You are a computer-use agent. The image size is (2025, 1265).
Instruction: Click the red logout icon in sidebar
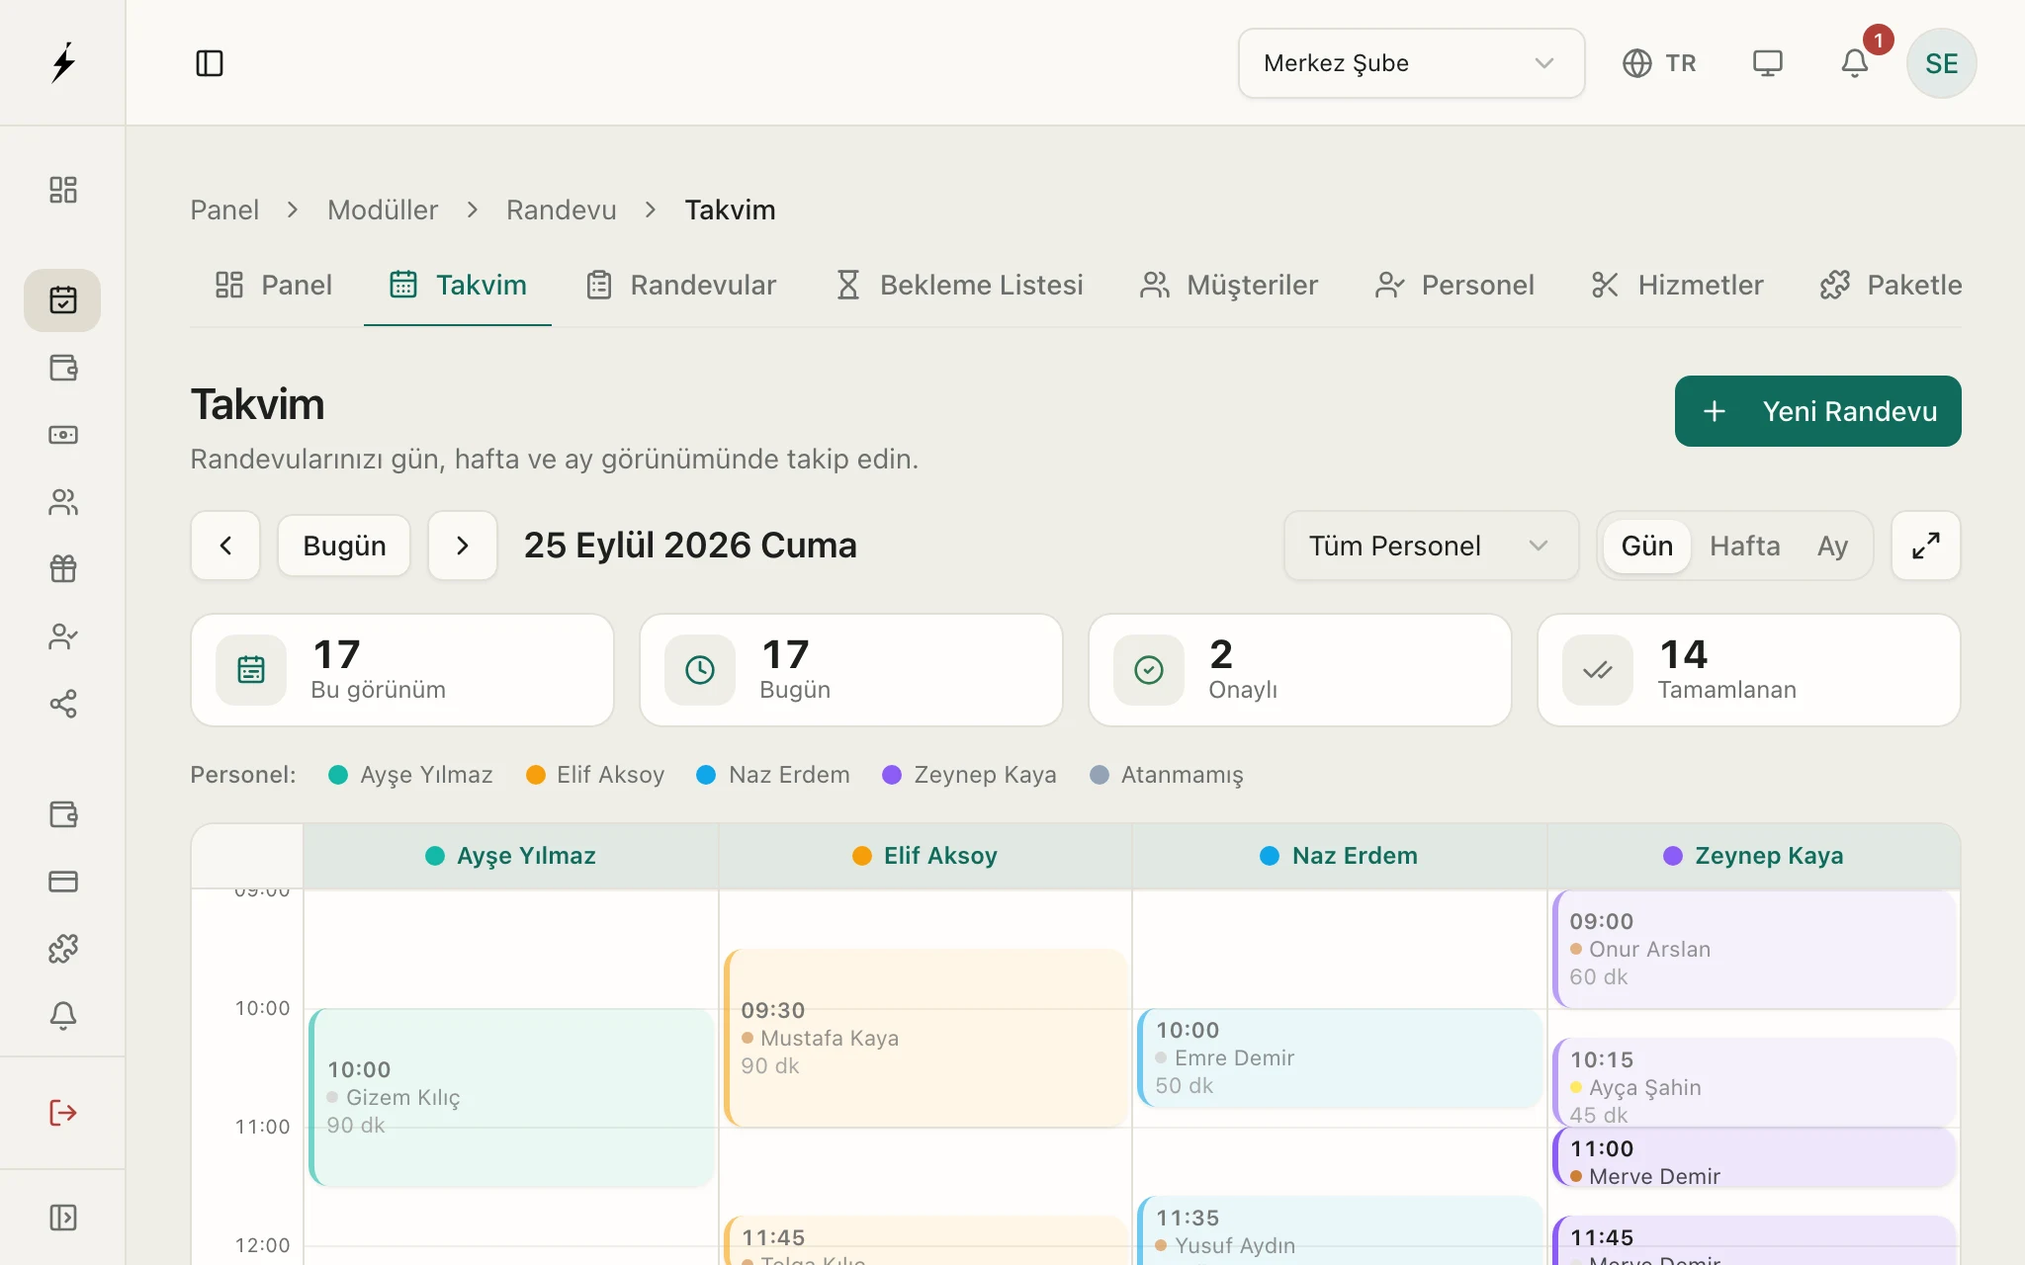[x=63, y=1113]
